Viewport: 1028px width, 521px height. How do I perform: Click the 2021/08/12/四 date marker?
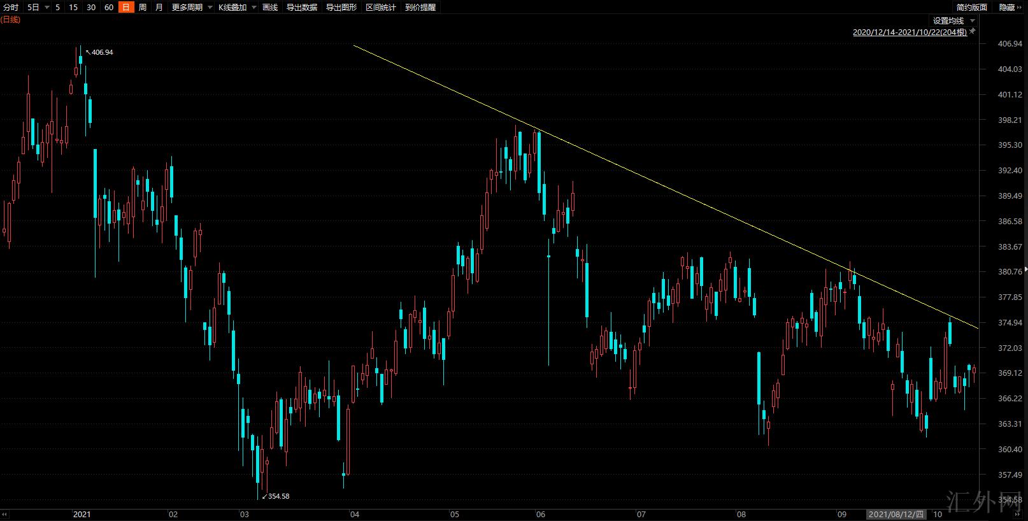click(x=896, y=514)
